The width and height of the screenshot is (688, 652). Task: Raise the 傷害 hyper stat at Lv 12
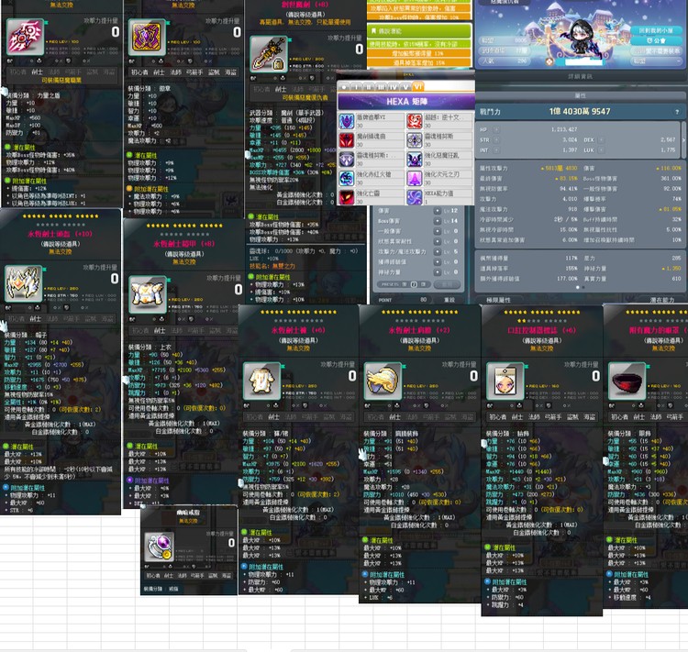click(x=438, y=211)
